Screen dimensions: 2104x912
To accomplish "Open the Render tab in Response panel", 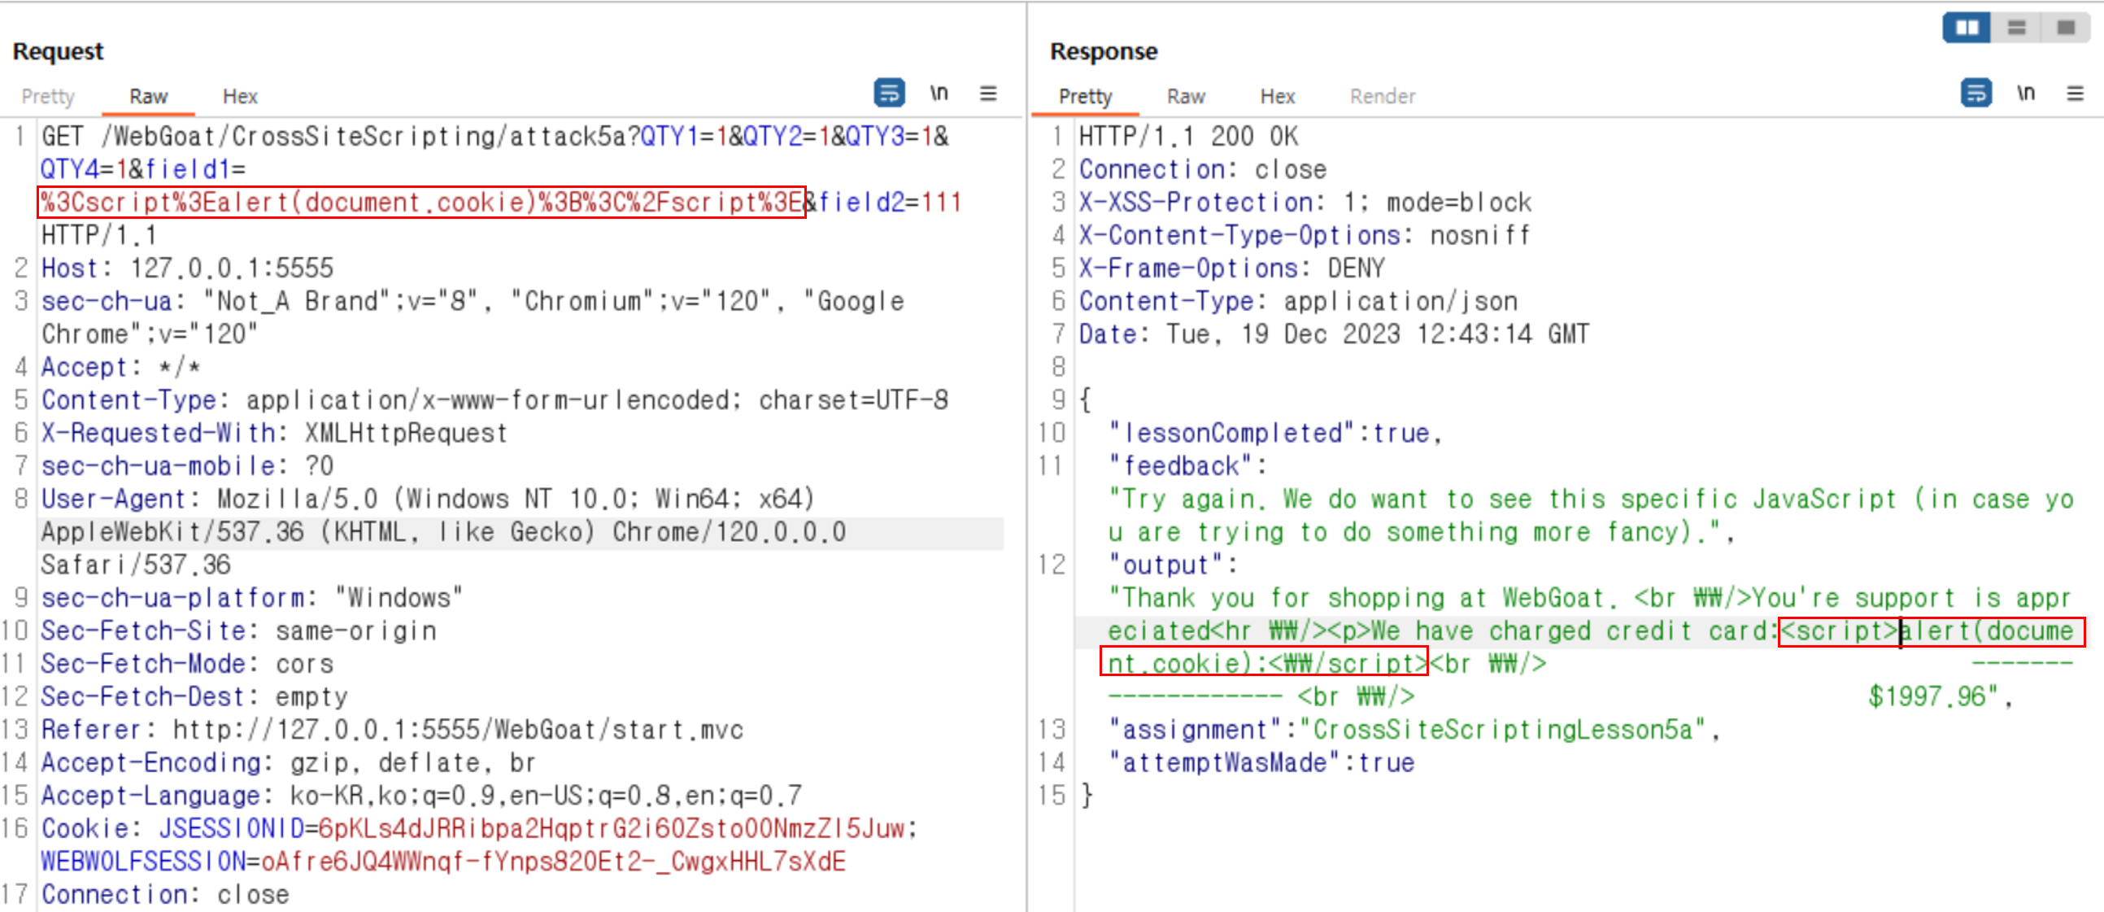I will 1382,97.
